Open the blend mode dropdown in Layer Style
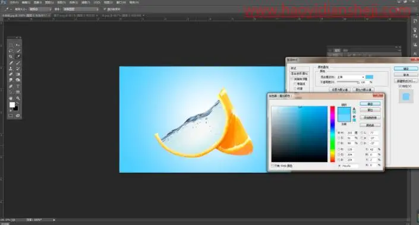Viewport: 419px width, 225px height. (x=350, y=77)
